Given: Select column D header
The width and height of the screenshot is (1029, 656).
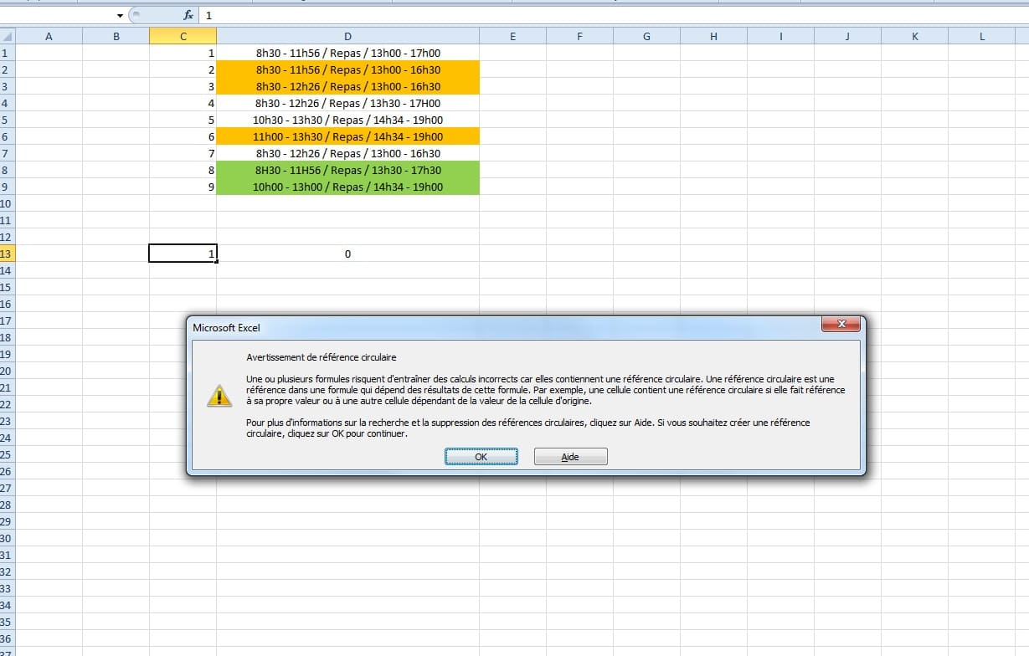Looking at the screenshot, I should pos(347,36).
